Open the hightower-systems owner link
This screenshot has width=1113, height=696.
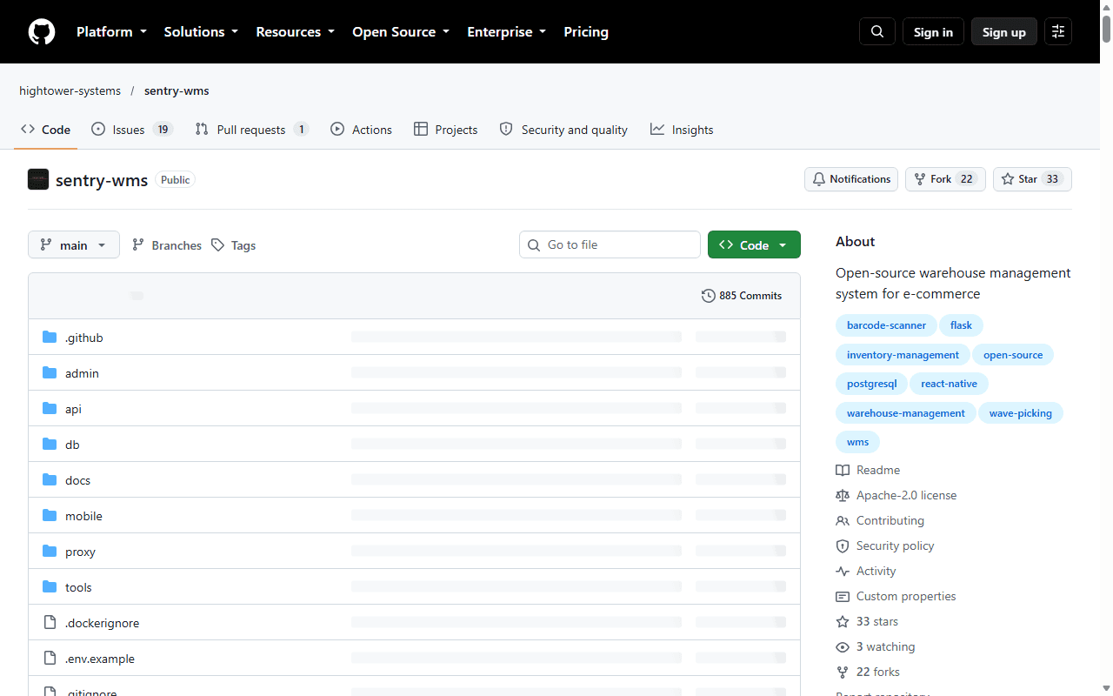70,90
